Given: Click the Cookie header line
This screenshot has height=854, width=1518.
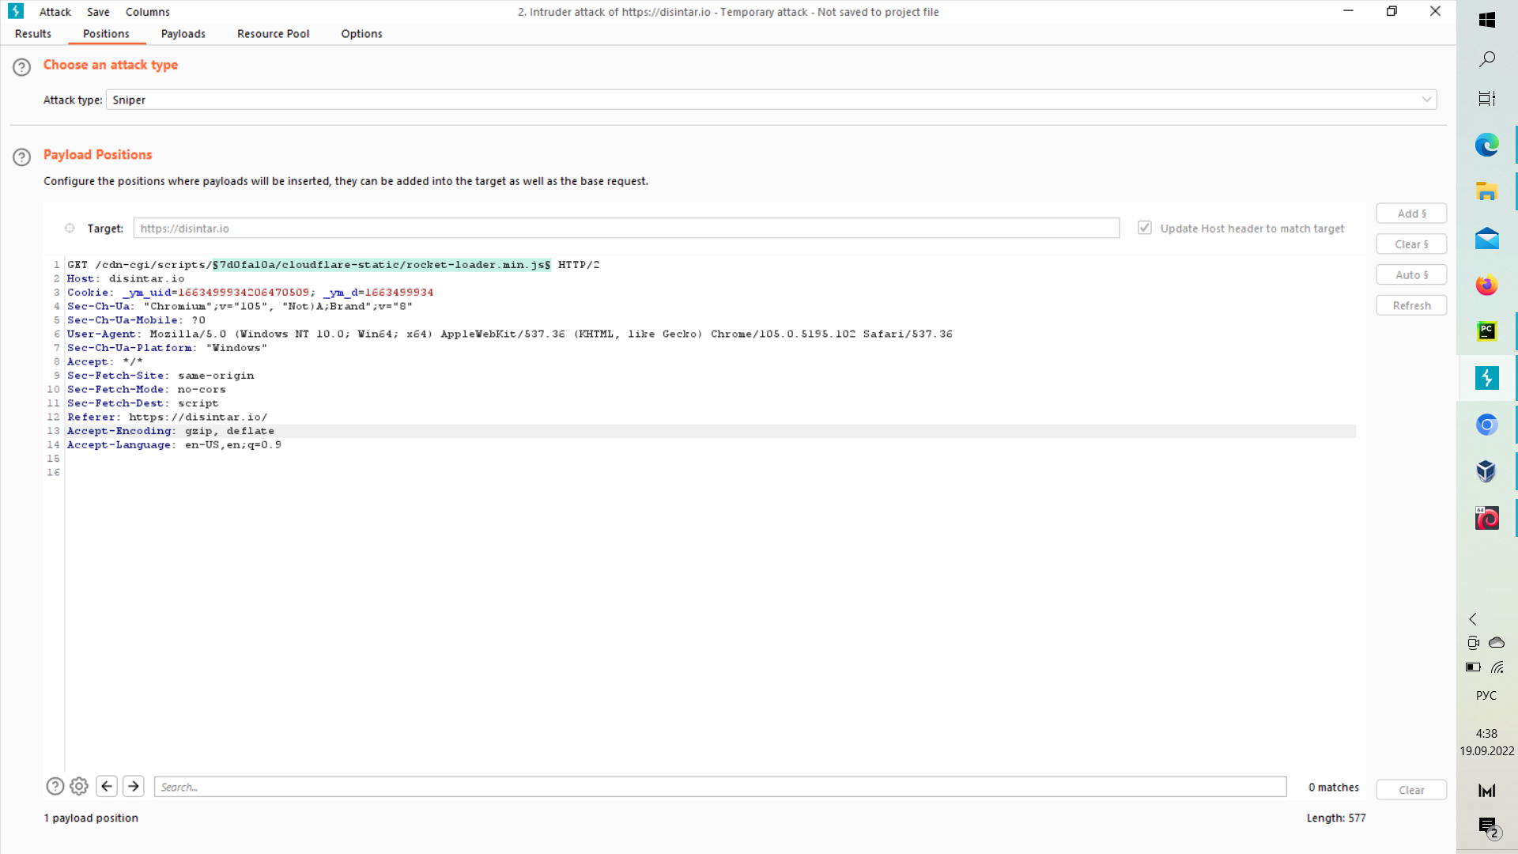Looking at the screenshot, I should point(251,293).
